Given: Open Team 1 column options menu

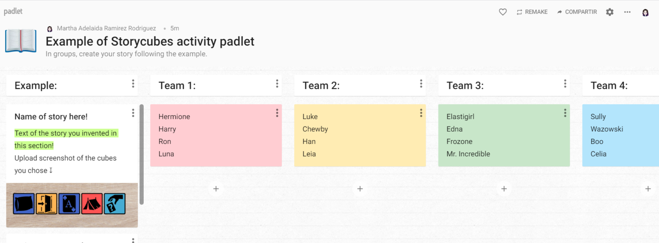Looking at the screenshot, I should point(277,84).
